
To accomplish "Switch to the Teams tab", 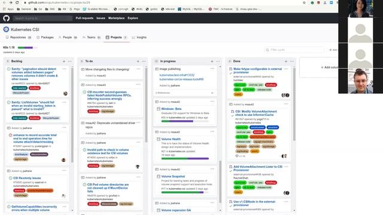I will tap(92, 37).
